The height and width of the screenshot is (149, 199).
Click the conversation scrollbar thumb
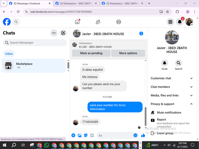click(146, 116)
